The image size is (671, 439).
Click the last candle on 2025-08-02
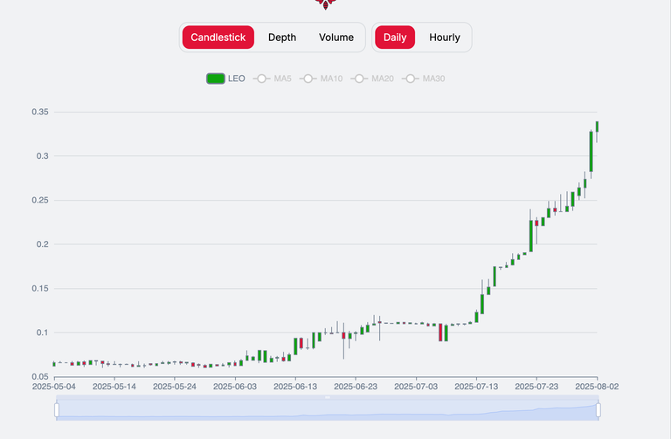click(x=597, y=127)
